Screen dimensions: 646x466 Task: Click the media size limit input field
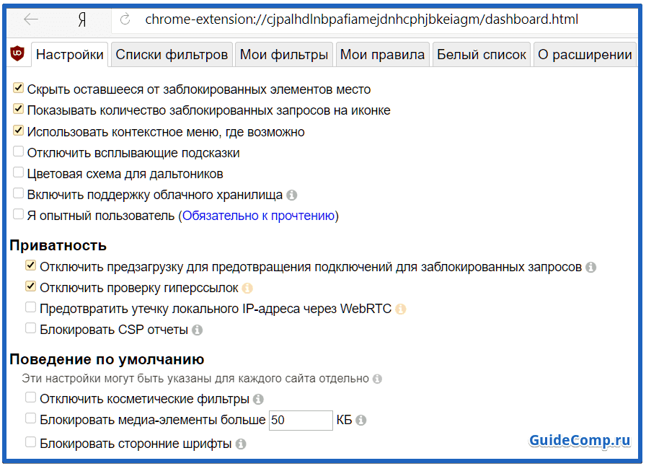pos(300,420)
